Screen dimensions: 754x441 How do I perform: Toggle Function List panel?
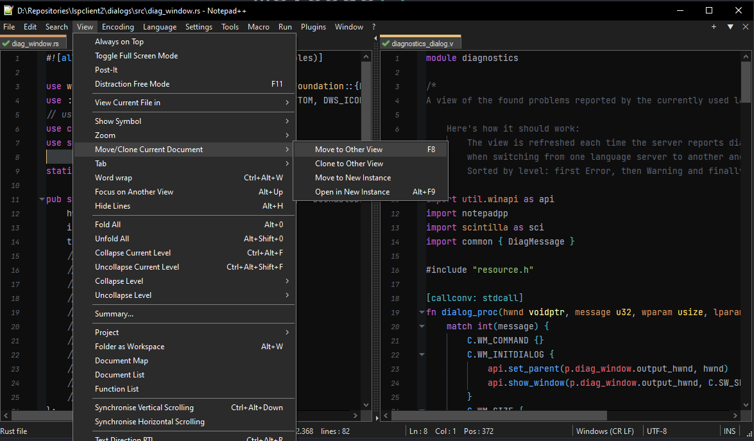tap(185, 388)
